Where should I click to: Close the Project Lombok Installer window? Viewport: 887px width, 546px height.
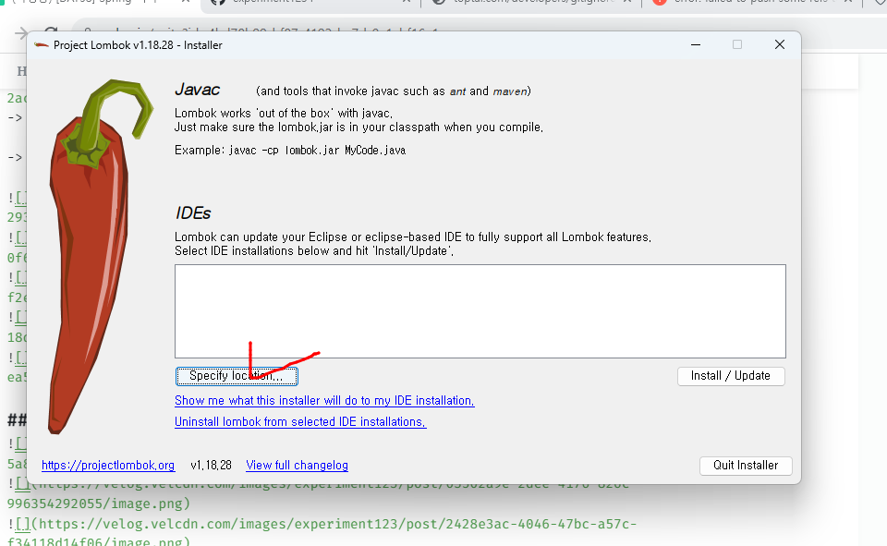[x=780, y=44]
